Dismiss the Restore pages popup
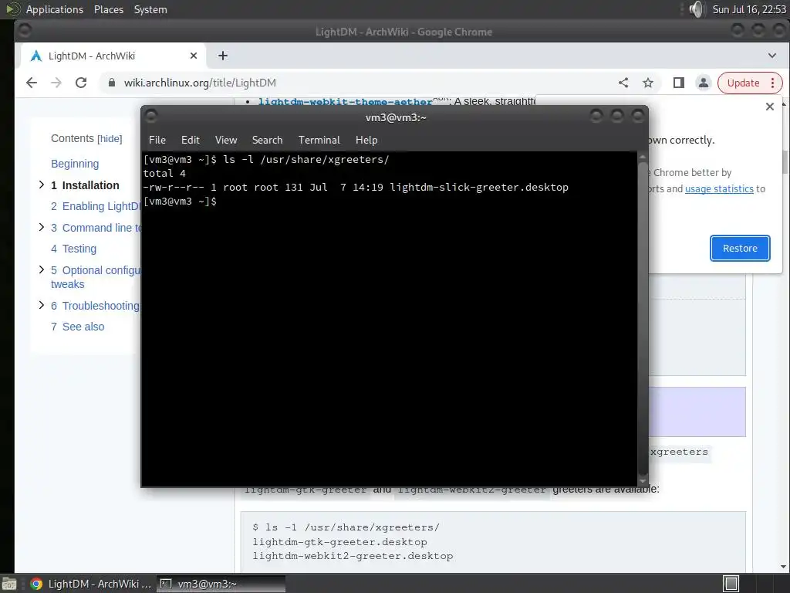Viewport: 790px width, 593px height. click(x=770, y=107)
